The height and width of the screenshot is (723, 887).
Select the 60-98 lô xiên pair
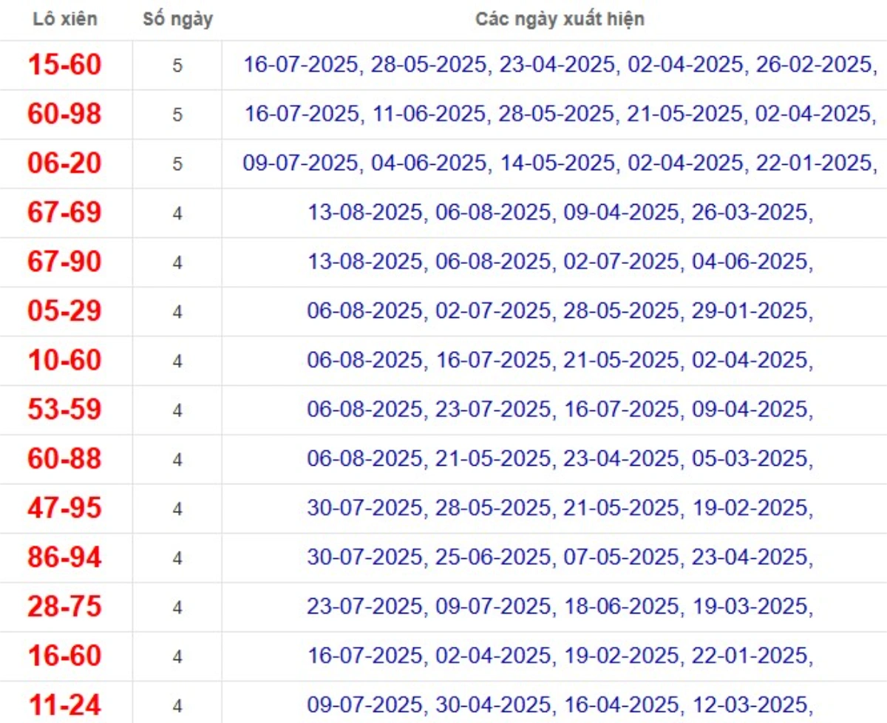[x=65, y=115]
